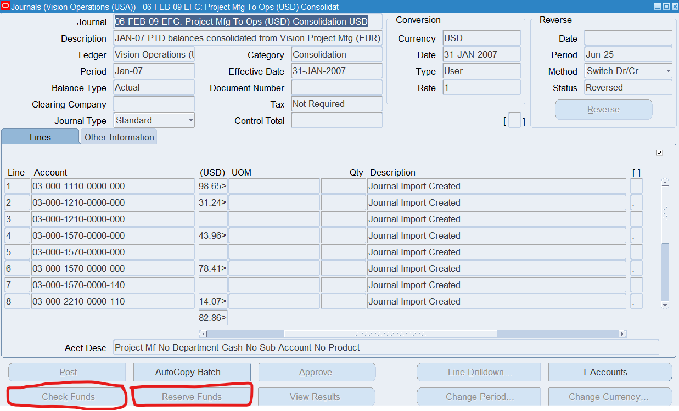Image resolution: width=679 pixels, height=411 pixels.
Task: Select the Description field showing JAN-07 PTD balances
Action: pos(247,38)
